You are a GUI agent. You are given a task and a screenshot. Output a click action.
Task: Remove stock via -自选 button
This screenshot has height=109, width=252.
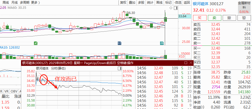(x=178, y=2)
